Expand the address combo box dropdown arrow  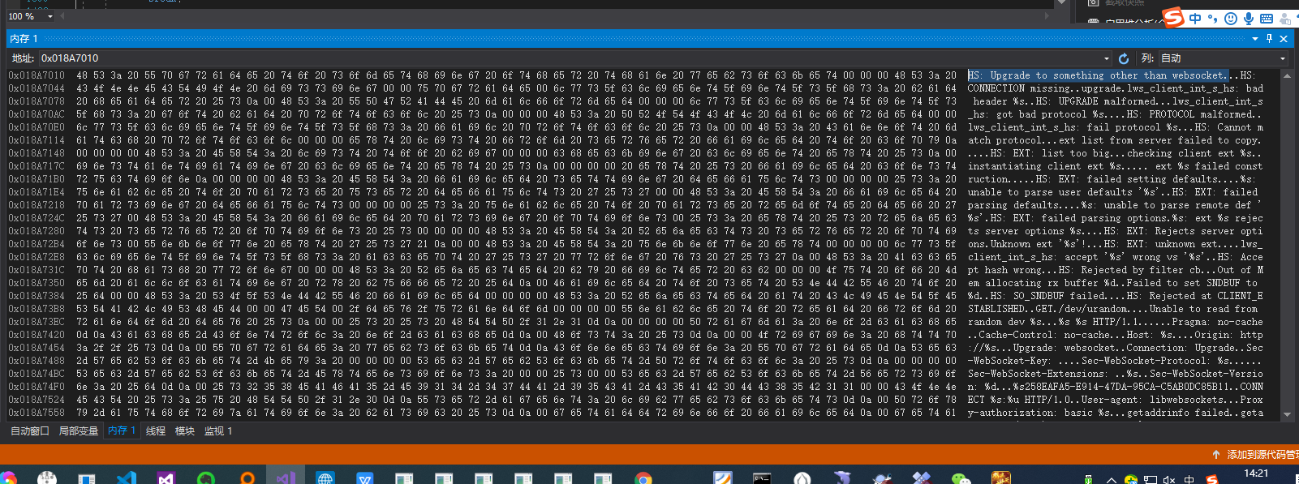pos(1106,58)
